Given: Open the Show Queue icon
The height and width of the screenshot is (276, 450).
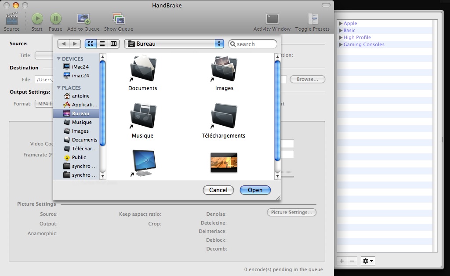Looking at the screenshot, I should point(118,19).
